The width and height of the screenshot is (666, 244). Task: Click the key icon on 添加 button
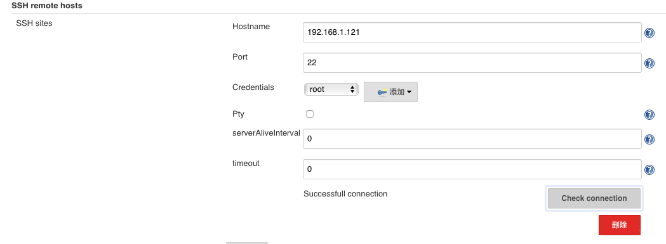(x=382, y=92)
